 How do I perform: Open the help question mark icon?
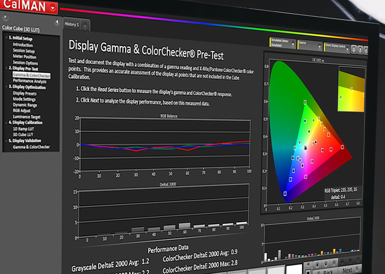point(360,50)
